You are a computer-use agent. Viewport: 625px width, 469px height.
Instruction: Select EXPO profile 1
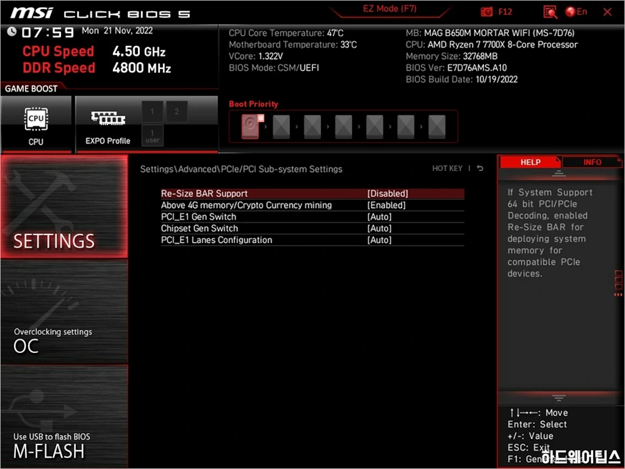[x=152, y=112]
